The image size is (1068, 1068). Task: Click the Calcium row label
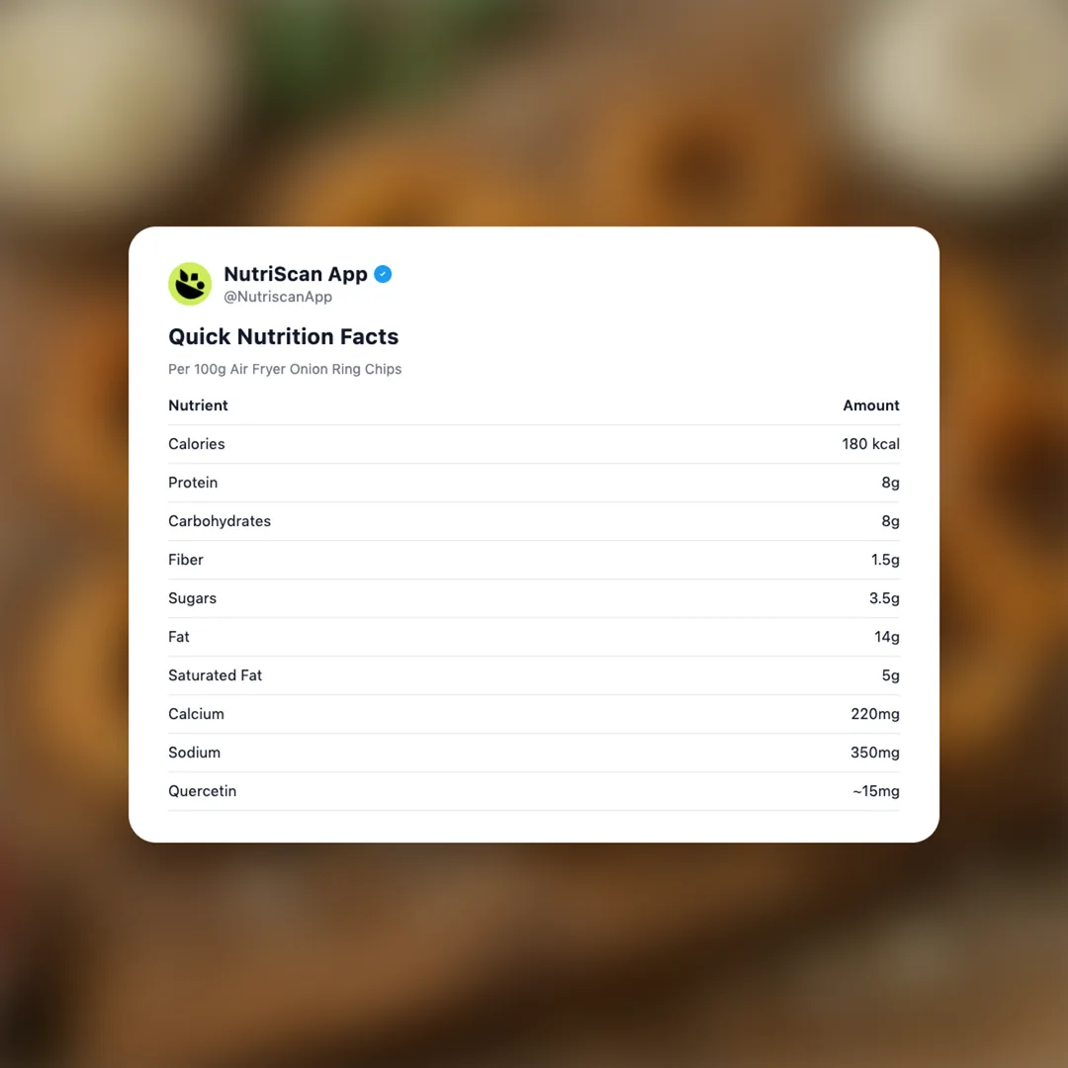[196, 714]
